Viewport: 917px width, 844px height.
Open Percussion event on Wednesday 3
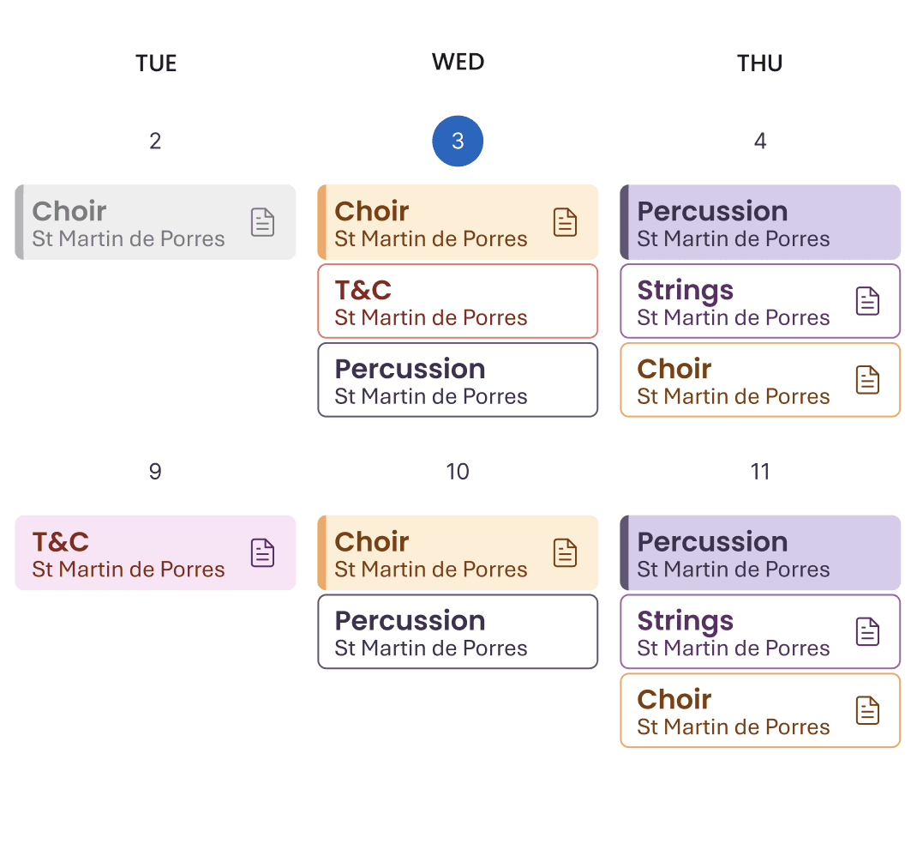(x=457, y=380)
